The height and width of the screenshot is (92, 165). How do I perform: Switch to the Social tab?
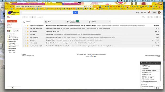tap(54, 22)
